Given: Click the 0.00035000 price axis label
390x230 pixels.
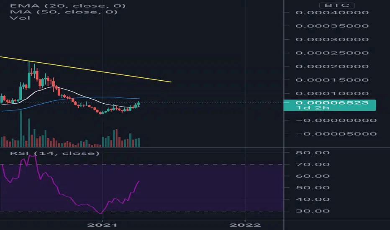Looking at the screenshot, I should click(x=332, y=26).
